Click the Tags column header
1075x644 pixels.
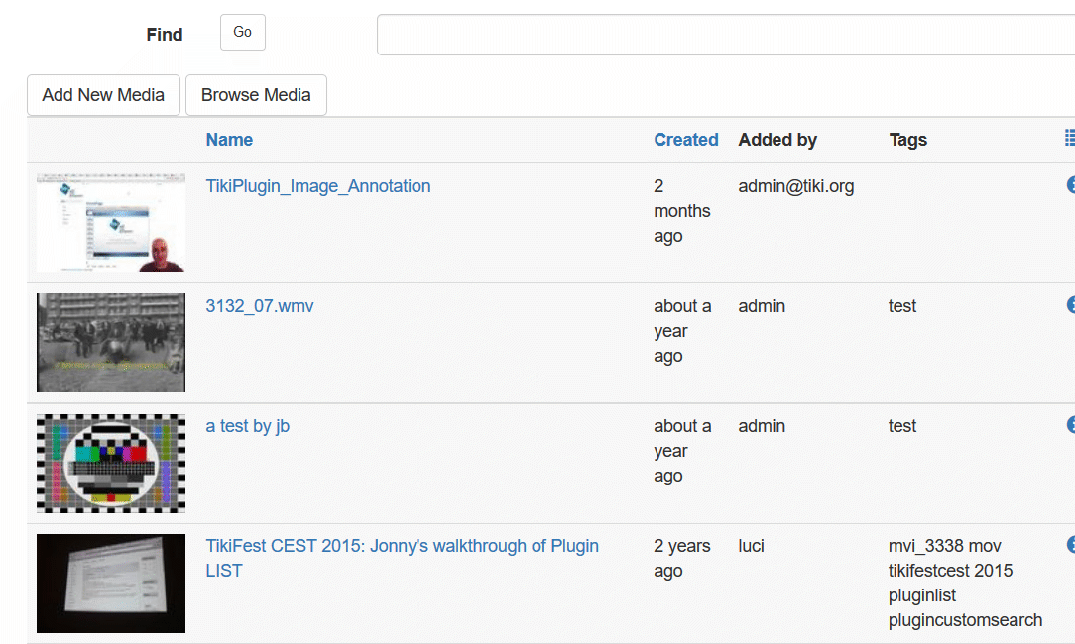pos(907,140)
